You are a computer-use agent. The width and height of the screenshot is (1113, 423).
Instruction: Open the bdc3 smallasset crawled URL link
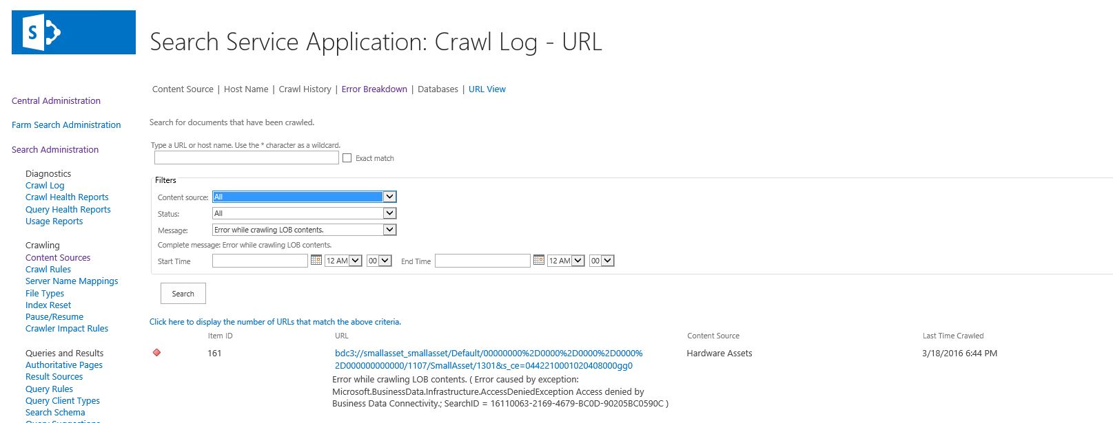tap(489, 359)
